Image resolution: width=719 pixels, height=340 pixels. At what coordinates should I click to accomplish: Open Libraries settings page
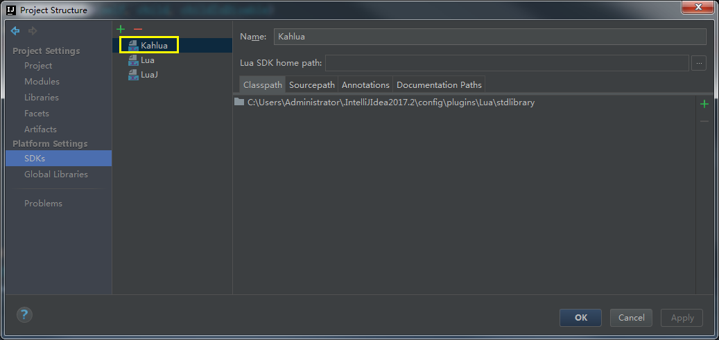[x=42, y=97]
